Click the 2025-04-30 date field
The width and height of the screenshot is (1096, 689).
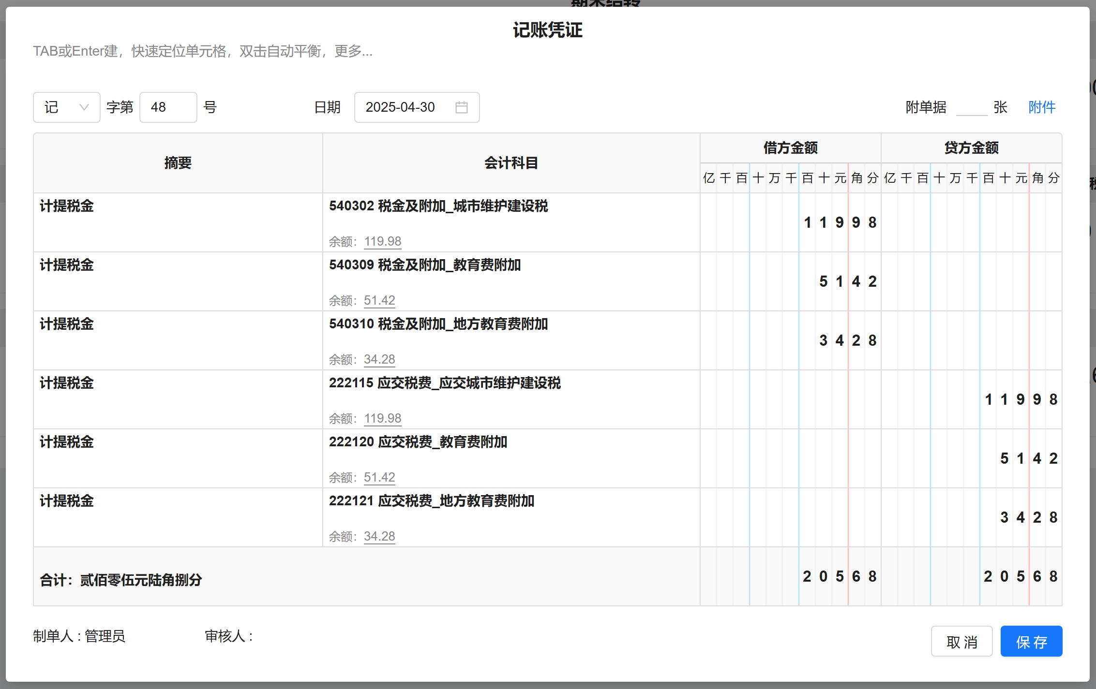click(x=400, y=107)
